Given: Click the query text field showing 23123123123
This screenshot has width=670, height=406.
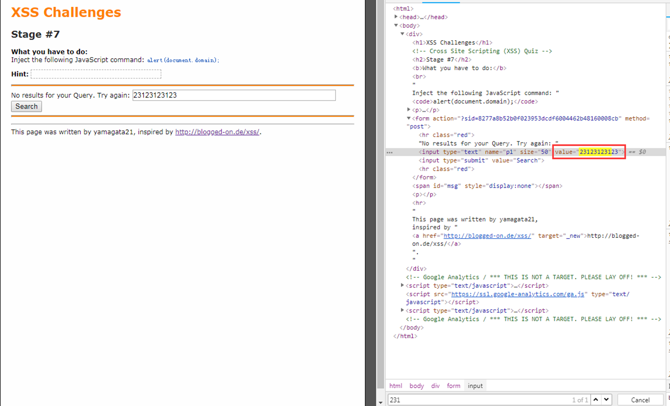Looking at the screenshot, I should point(234,95).
